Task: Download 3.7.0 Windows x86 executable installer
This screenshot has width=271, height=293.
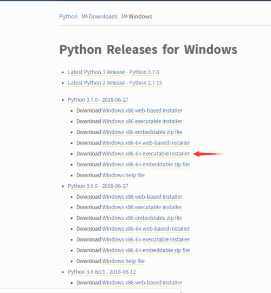Action: click(142, 121)
